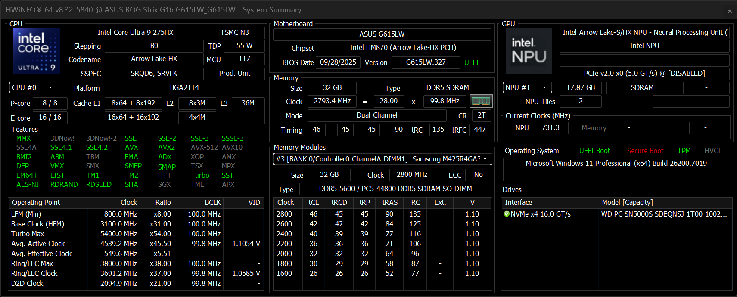Viewport: 737px width, 297px height.
Task: Click the tCL column header in memory table
Action: (314, 202)
